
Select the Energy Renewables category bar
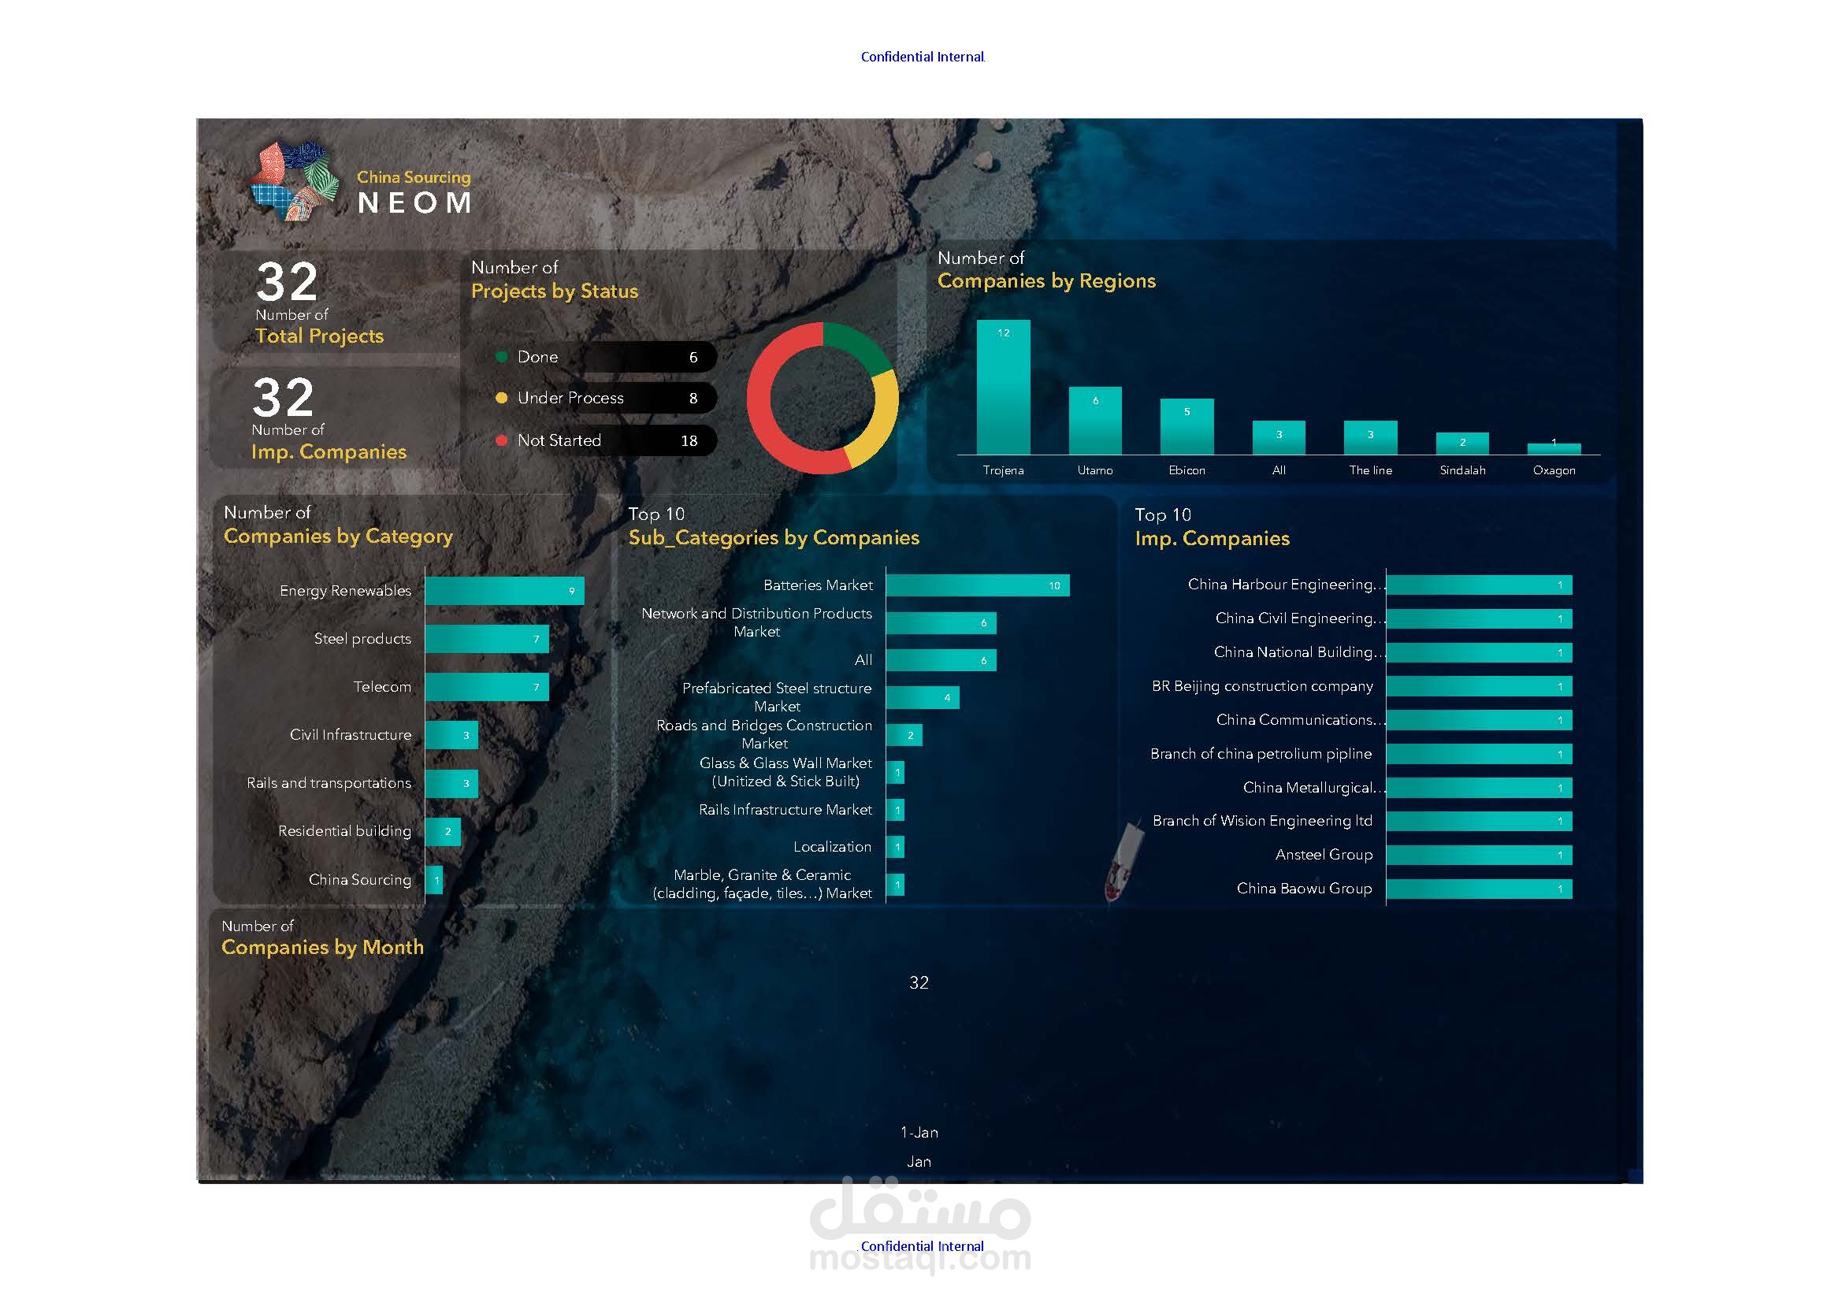[505, 591]
